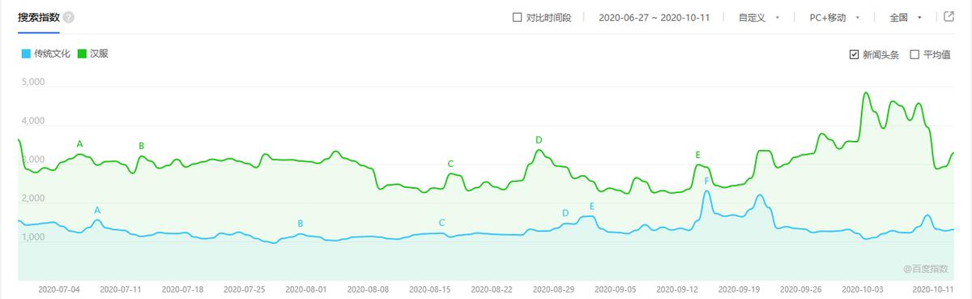Uncheck the 新闻头条 checkbox

tap(854, 54)
